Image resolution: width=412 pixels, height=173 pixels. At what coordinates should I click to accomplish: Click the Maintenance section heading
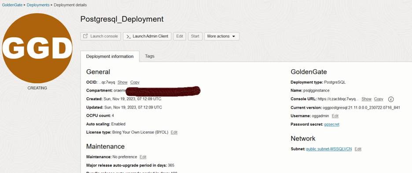tap(105, 146)
